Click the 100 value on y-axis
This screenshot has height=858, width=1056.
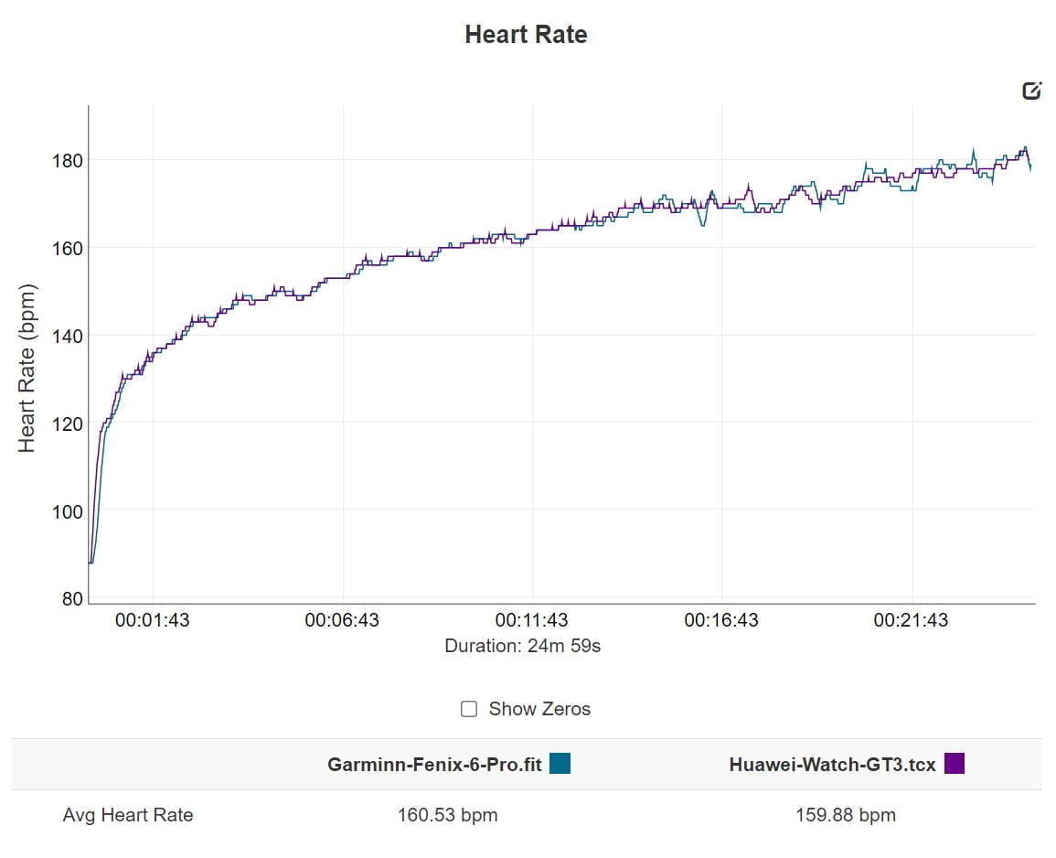point(67,511)
